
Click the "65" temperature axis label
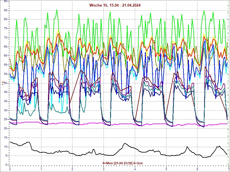[5, 47]
